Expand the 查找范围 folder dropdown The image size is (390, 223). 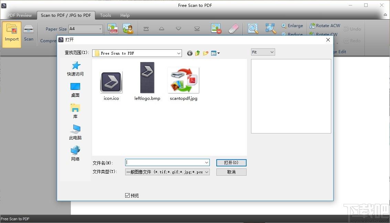[x=178, y=53]
